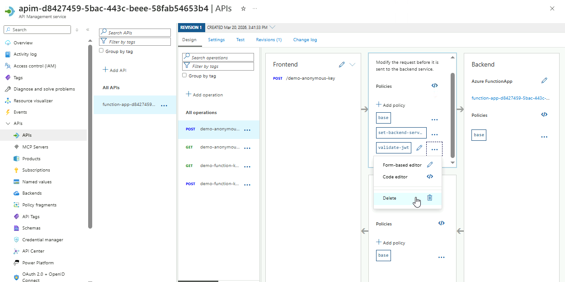Screen dimensions: 565x282
Task: Enable Group by tag for APIs list
Action: point(101,51)
